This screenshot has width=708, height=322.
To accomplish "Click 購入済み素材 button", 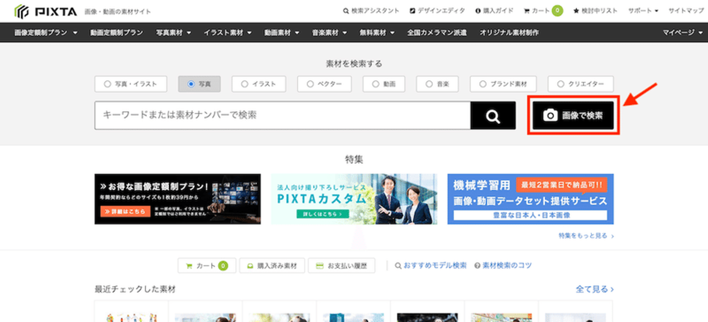I will pos(272,266).
